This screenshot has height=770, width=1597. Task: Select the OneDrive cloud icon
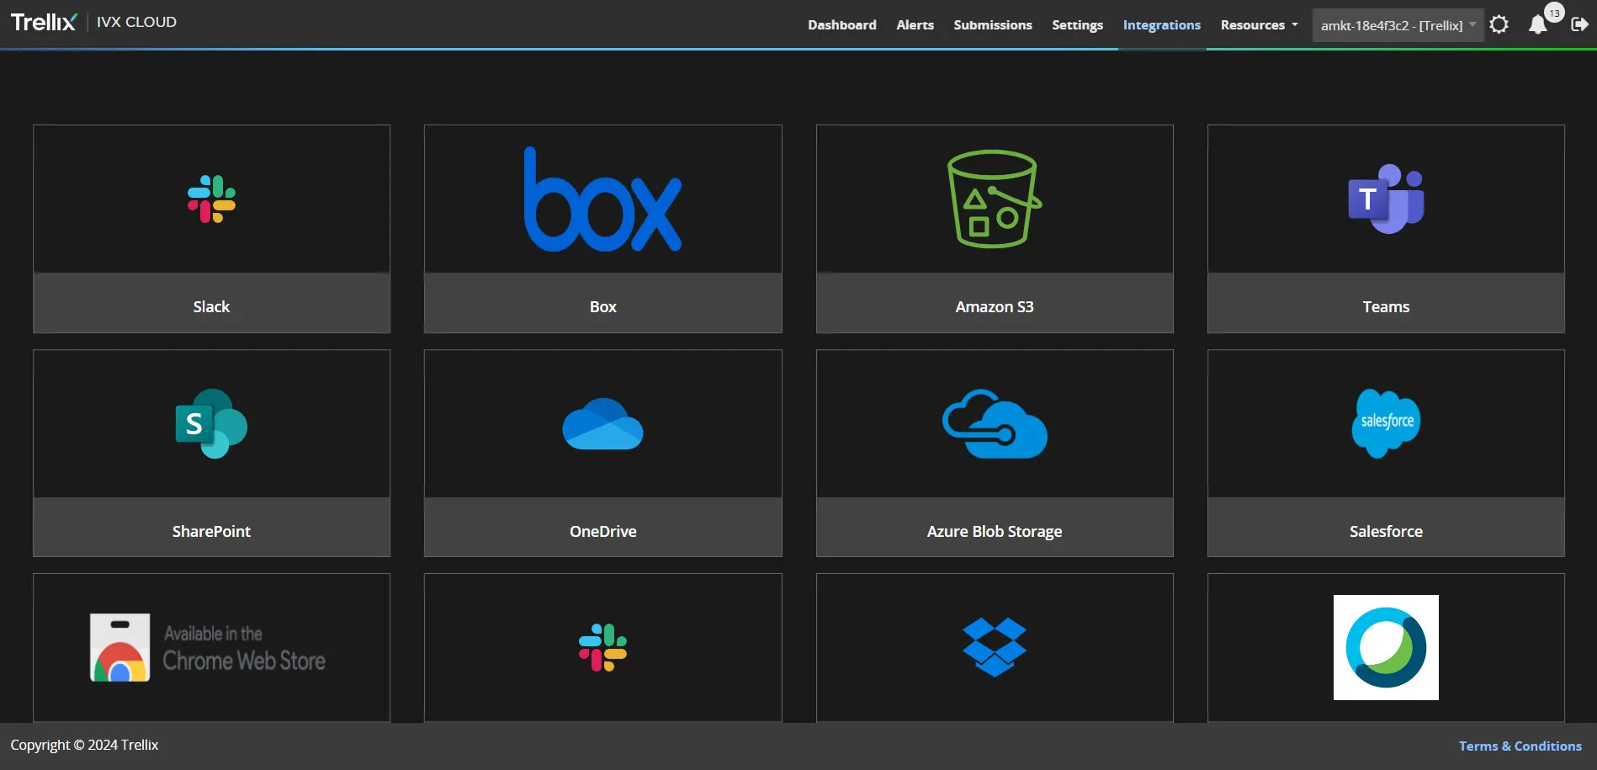[602, 423]
